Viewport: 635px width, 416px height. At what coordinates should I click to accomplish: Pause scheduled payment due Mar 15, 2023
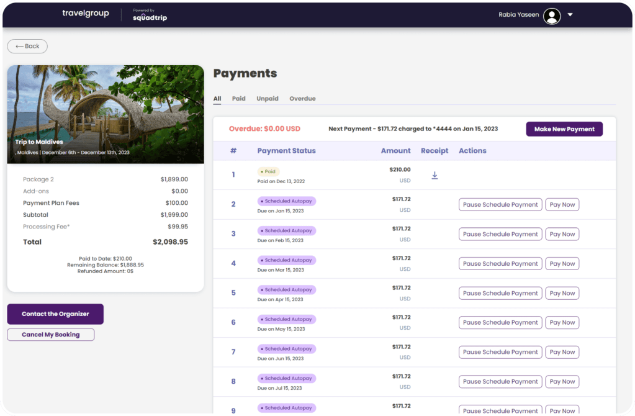tap(500, 264)
